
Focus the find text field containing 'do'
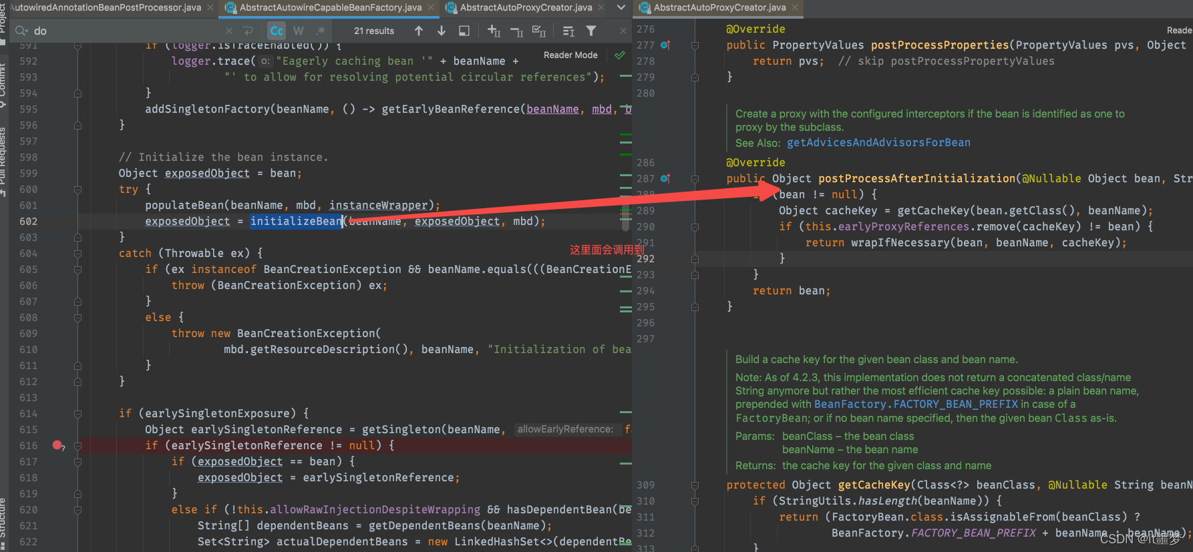coord(127,31)
